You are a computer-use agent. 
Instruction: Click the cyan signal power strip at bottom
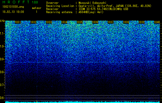82,102
